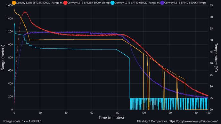The width and height of the screenshot is (221, 124).
Task: Click the 45 temperature axis label
Action: [x=211, y=52]
